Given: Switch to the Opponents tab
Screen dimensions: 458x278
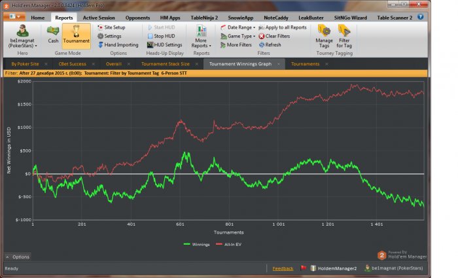Looking at the screenshot, I should [137, 18].
